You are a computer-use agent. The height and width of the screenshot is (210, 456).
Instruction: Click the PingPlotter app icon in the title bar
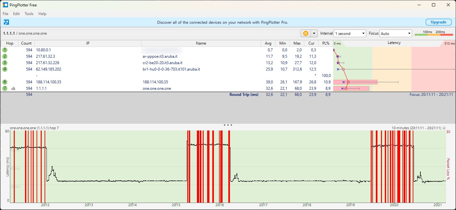tap(5, 5)
